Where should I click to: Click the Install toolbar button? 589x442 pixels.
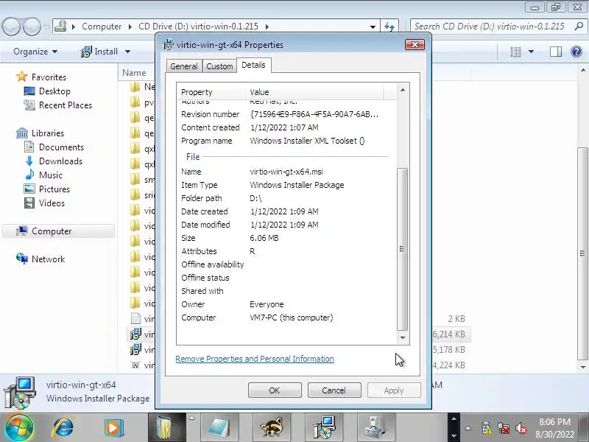coord(99,52)
